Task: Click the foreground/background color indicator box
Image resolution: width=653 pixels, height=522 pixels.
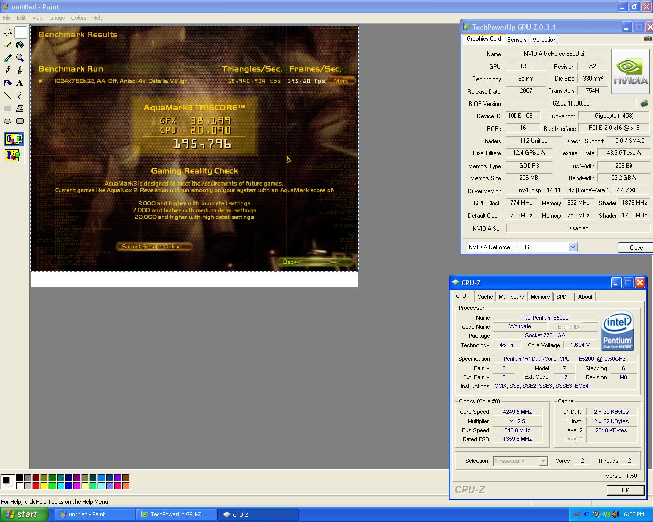Action: [8, 482]
